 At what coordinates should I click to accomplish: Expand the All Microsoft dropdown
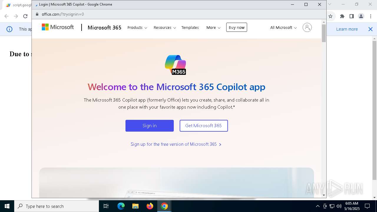click(x=283, y=27)
